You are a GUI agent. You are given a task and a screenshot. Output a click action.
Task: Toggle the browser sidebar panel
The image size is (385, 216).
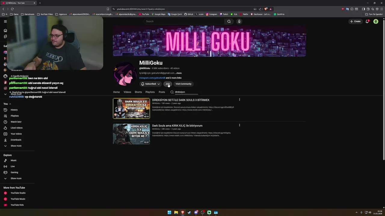[x=363, y=9]
